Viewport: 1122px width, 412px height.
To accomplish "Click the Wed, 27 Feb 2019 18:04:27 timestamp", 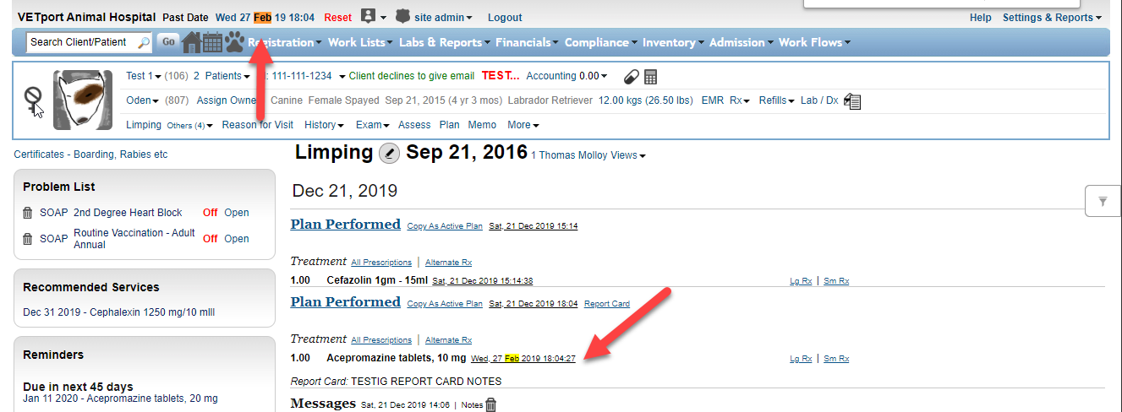I will tap(523, 359).
